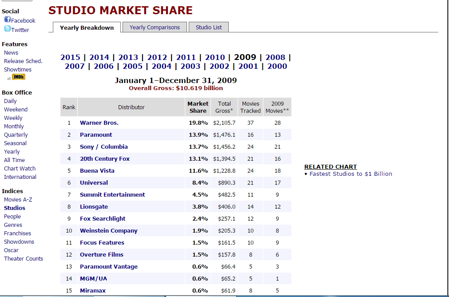This screenshot has height=297, width=449.
Task: Open Lionsgate distributor page
Action: coord(94,206)
